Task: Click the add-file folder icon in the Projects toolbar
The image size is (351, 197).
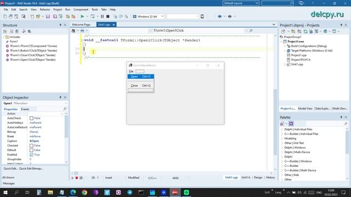Action: click(x=293, y=32)
